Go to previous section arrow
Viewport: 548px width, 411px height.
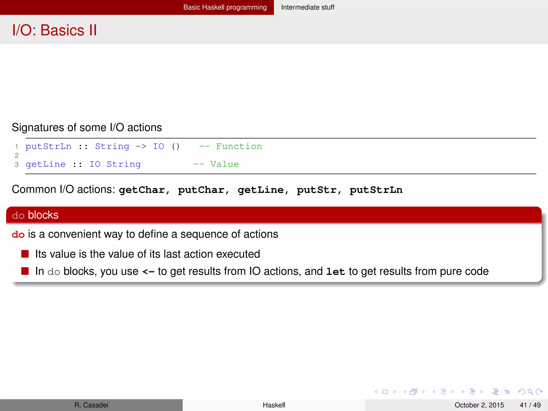point(463,392)
